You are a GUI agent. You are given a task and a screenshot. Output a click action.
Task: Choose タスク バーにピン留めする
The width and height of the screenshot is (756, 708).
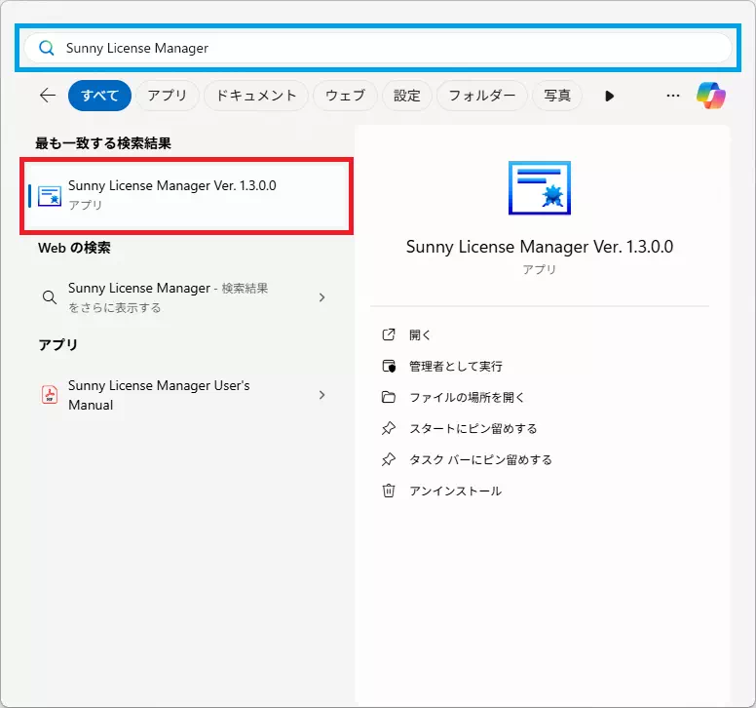coord(480,460)
